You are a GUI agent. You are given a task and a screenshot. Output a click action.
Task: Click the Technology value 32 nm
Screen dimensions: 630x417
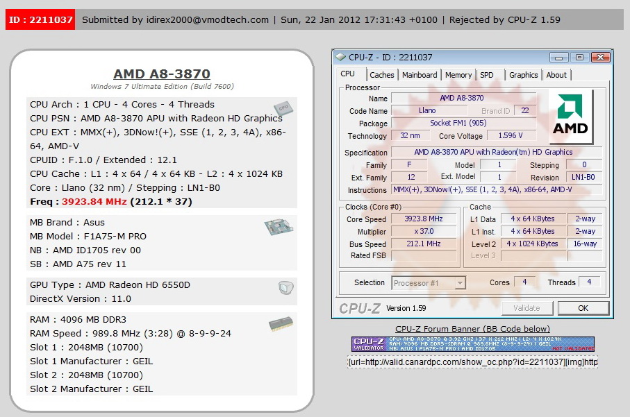coord(410,136)
